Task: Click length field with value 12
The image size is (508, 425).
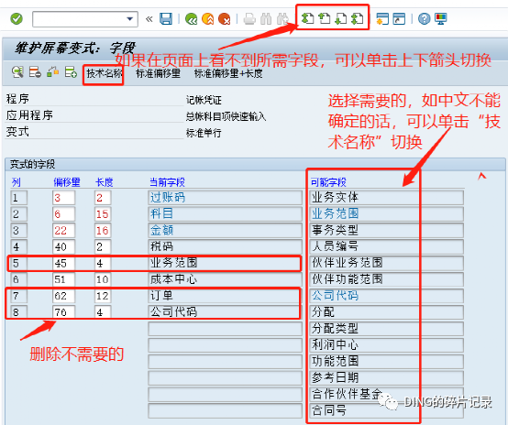Action: pyautogui.click(x=103, y=296)
